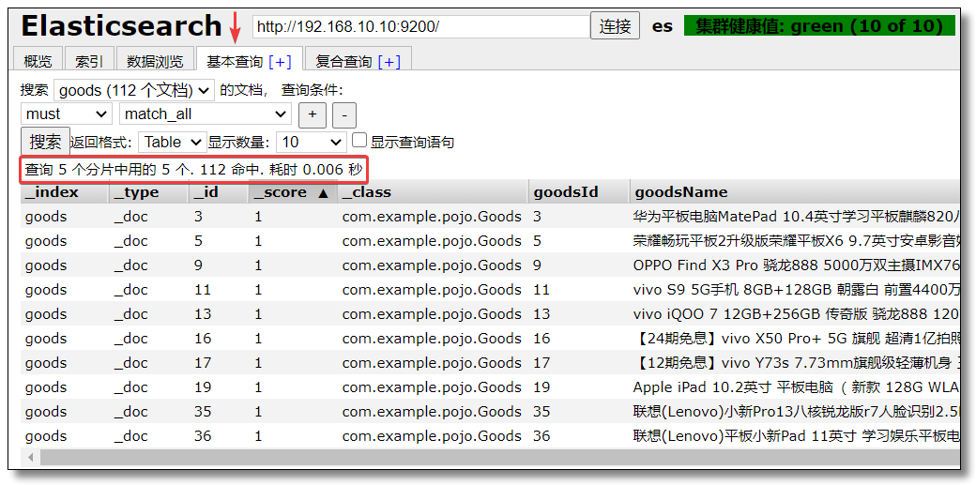
Task: Click the cluster health green status badge
Action: click(819, 26)
